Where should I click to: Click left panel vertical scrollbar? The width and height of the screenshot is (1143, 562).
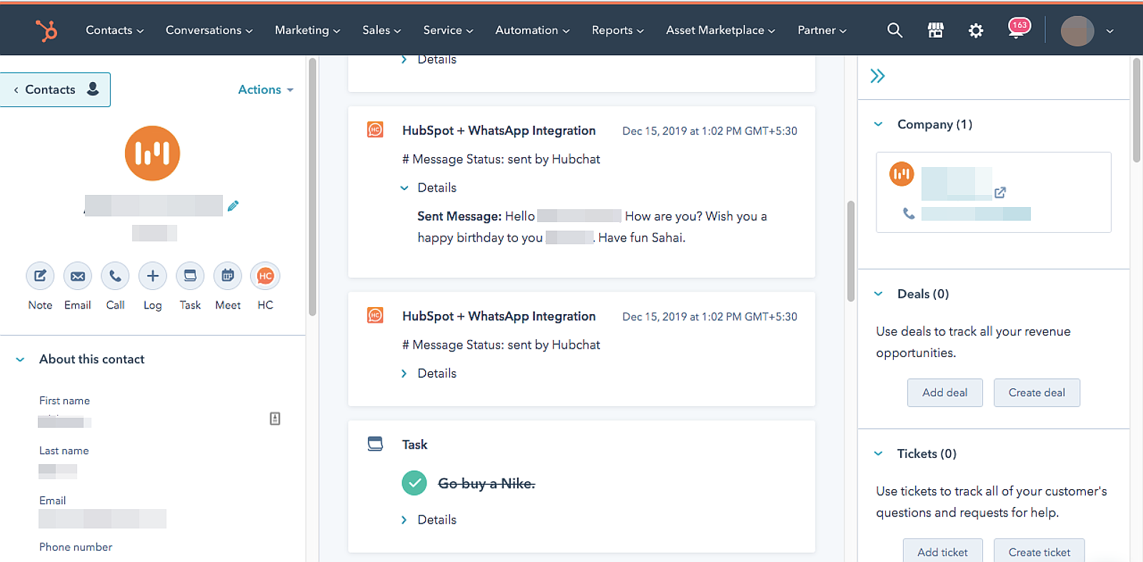(312, 187)
